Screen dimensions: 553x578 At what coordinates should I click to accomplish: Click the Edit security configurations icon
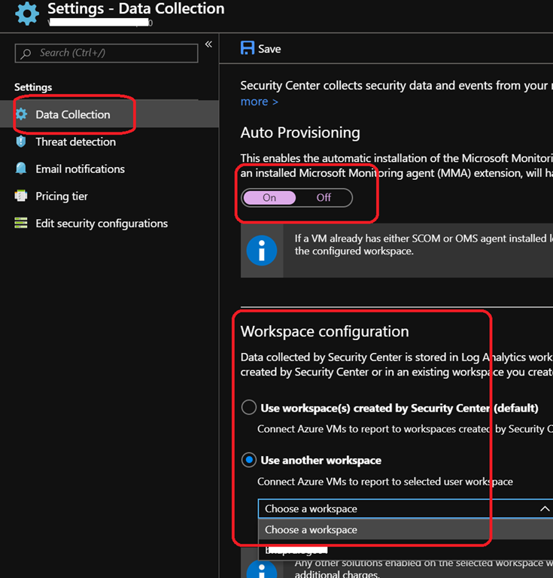point(21,224)
